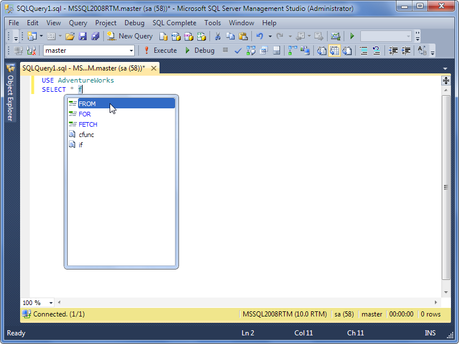Select the SQLQuery1.sql document tab

click(x=84, y=68)
